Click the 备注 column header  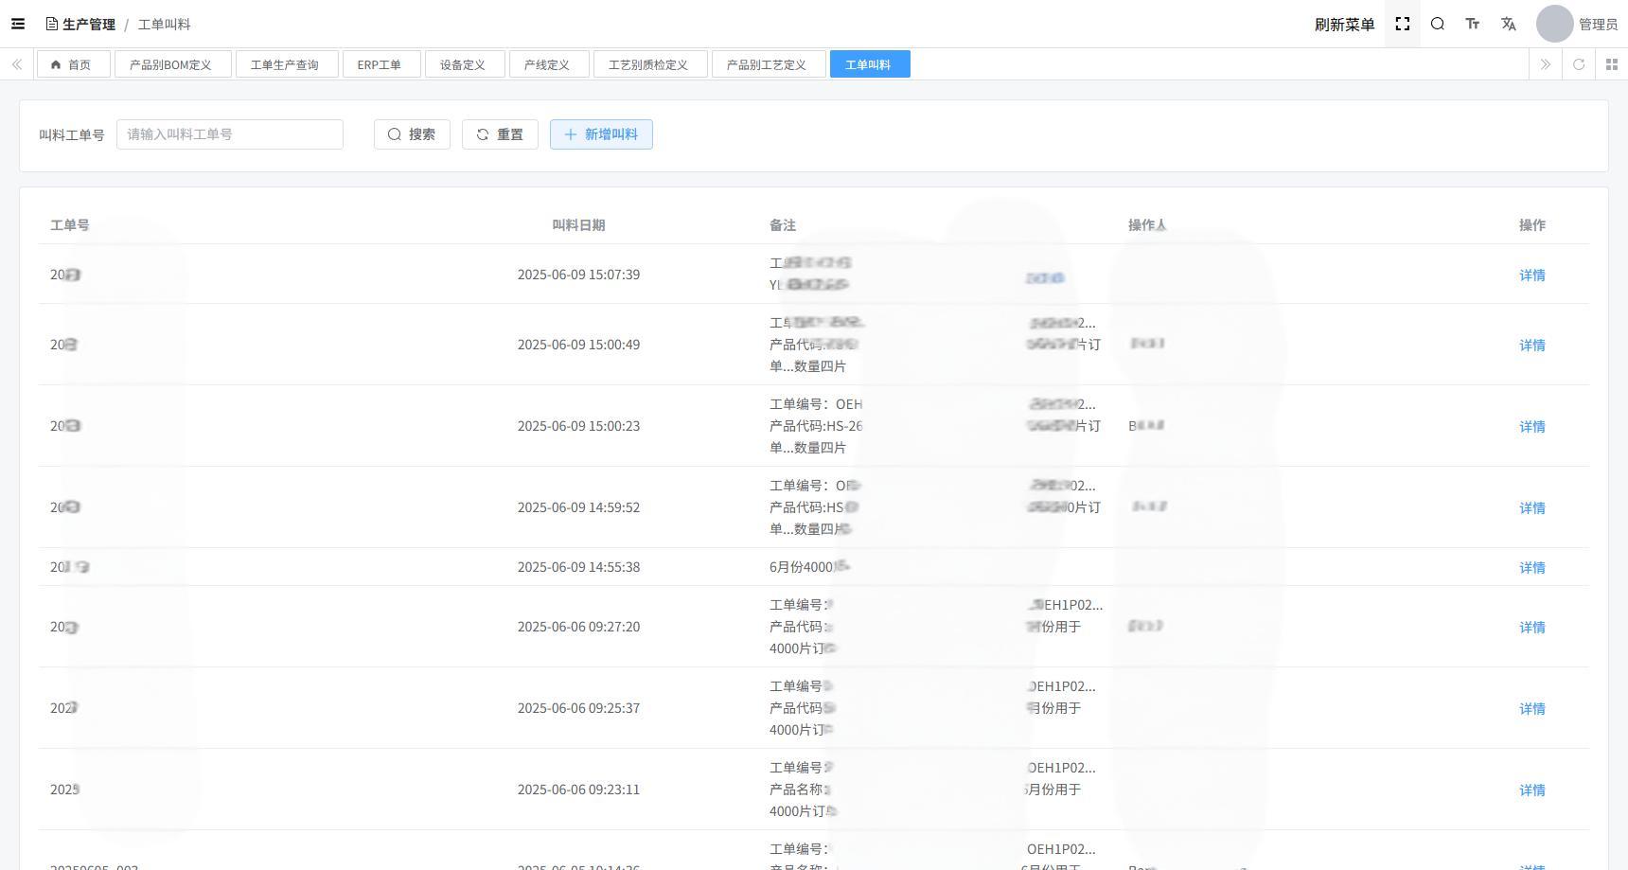(783, 225)
